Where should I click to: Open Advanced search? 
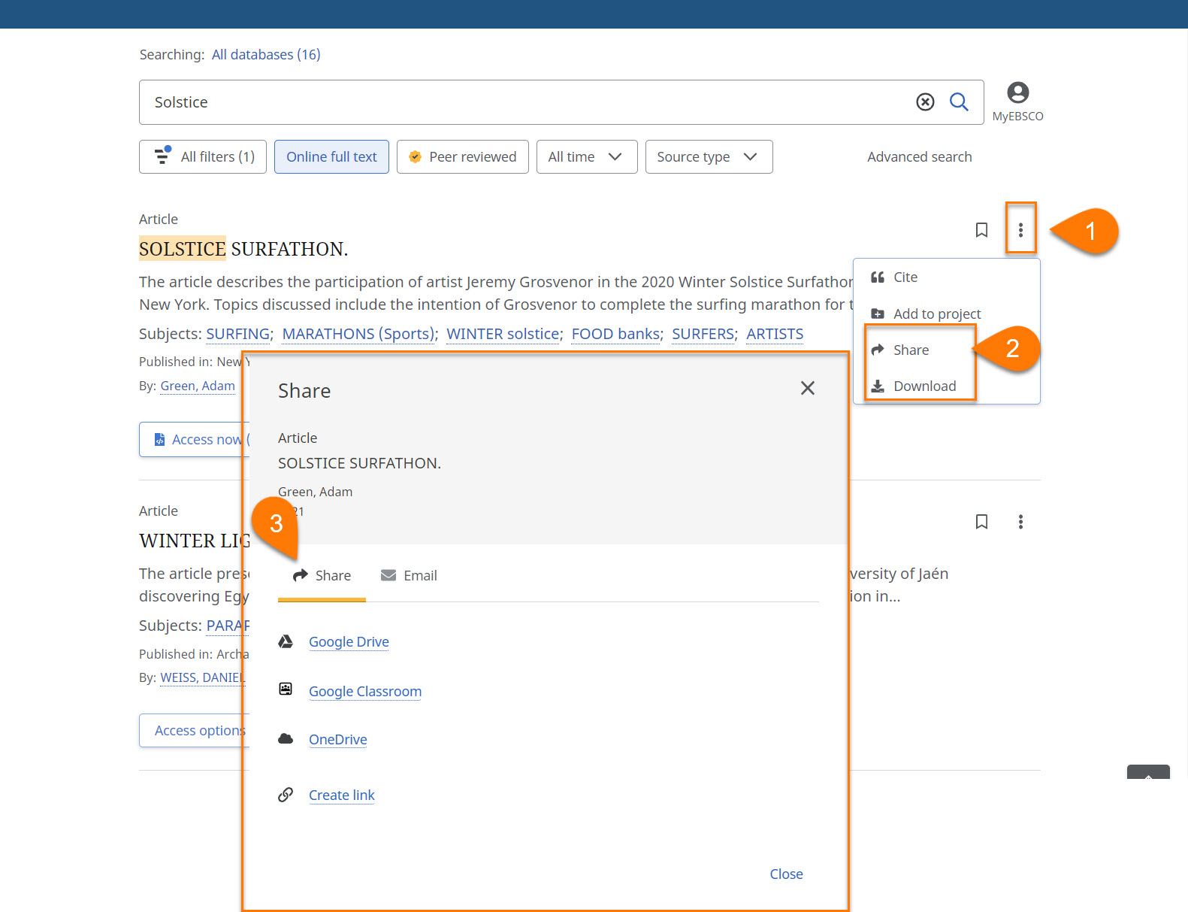point(919,156)
